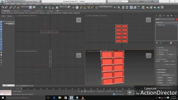This screenshot has width=178, height=100.
Task: Pick the Rectangular Selection Region tool
Action: click(38, 7)
